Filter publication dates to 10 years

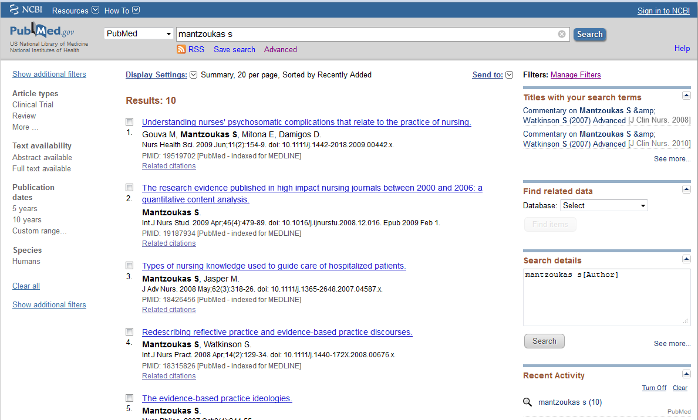pos(26,220)
